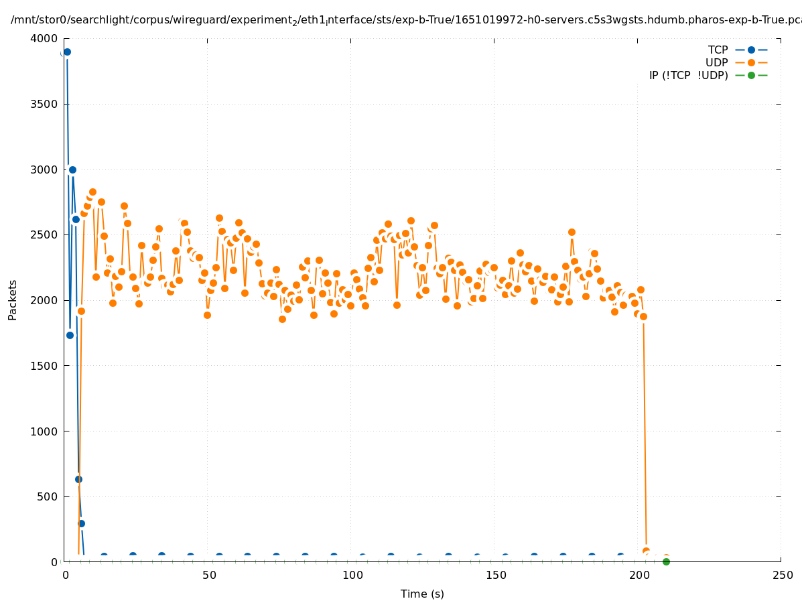The image size is (802, 603).
Task: Click the 50 tick label on x-axis
Action: (208, 575)
